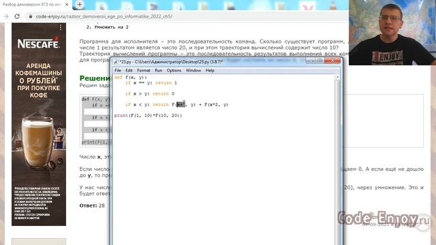The height and width of the screenshot is (245, 436).
Task: Click the Nescafe coffee machine advertisement
Action: click(x=39, y=125)
